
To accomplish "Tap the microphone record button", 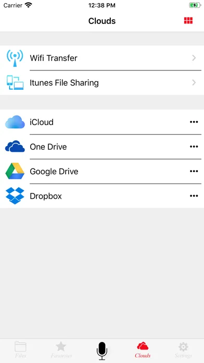I will tap(102, 351).
